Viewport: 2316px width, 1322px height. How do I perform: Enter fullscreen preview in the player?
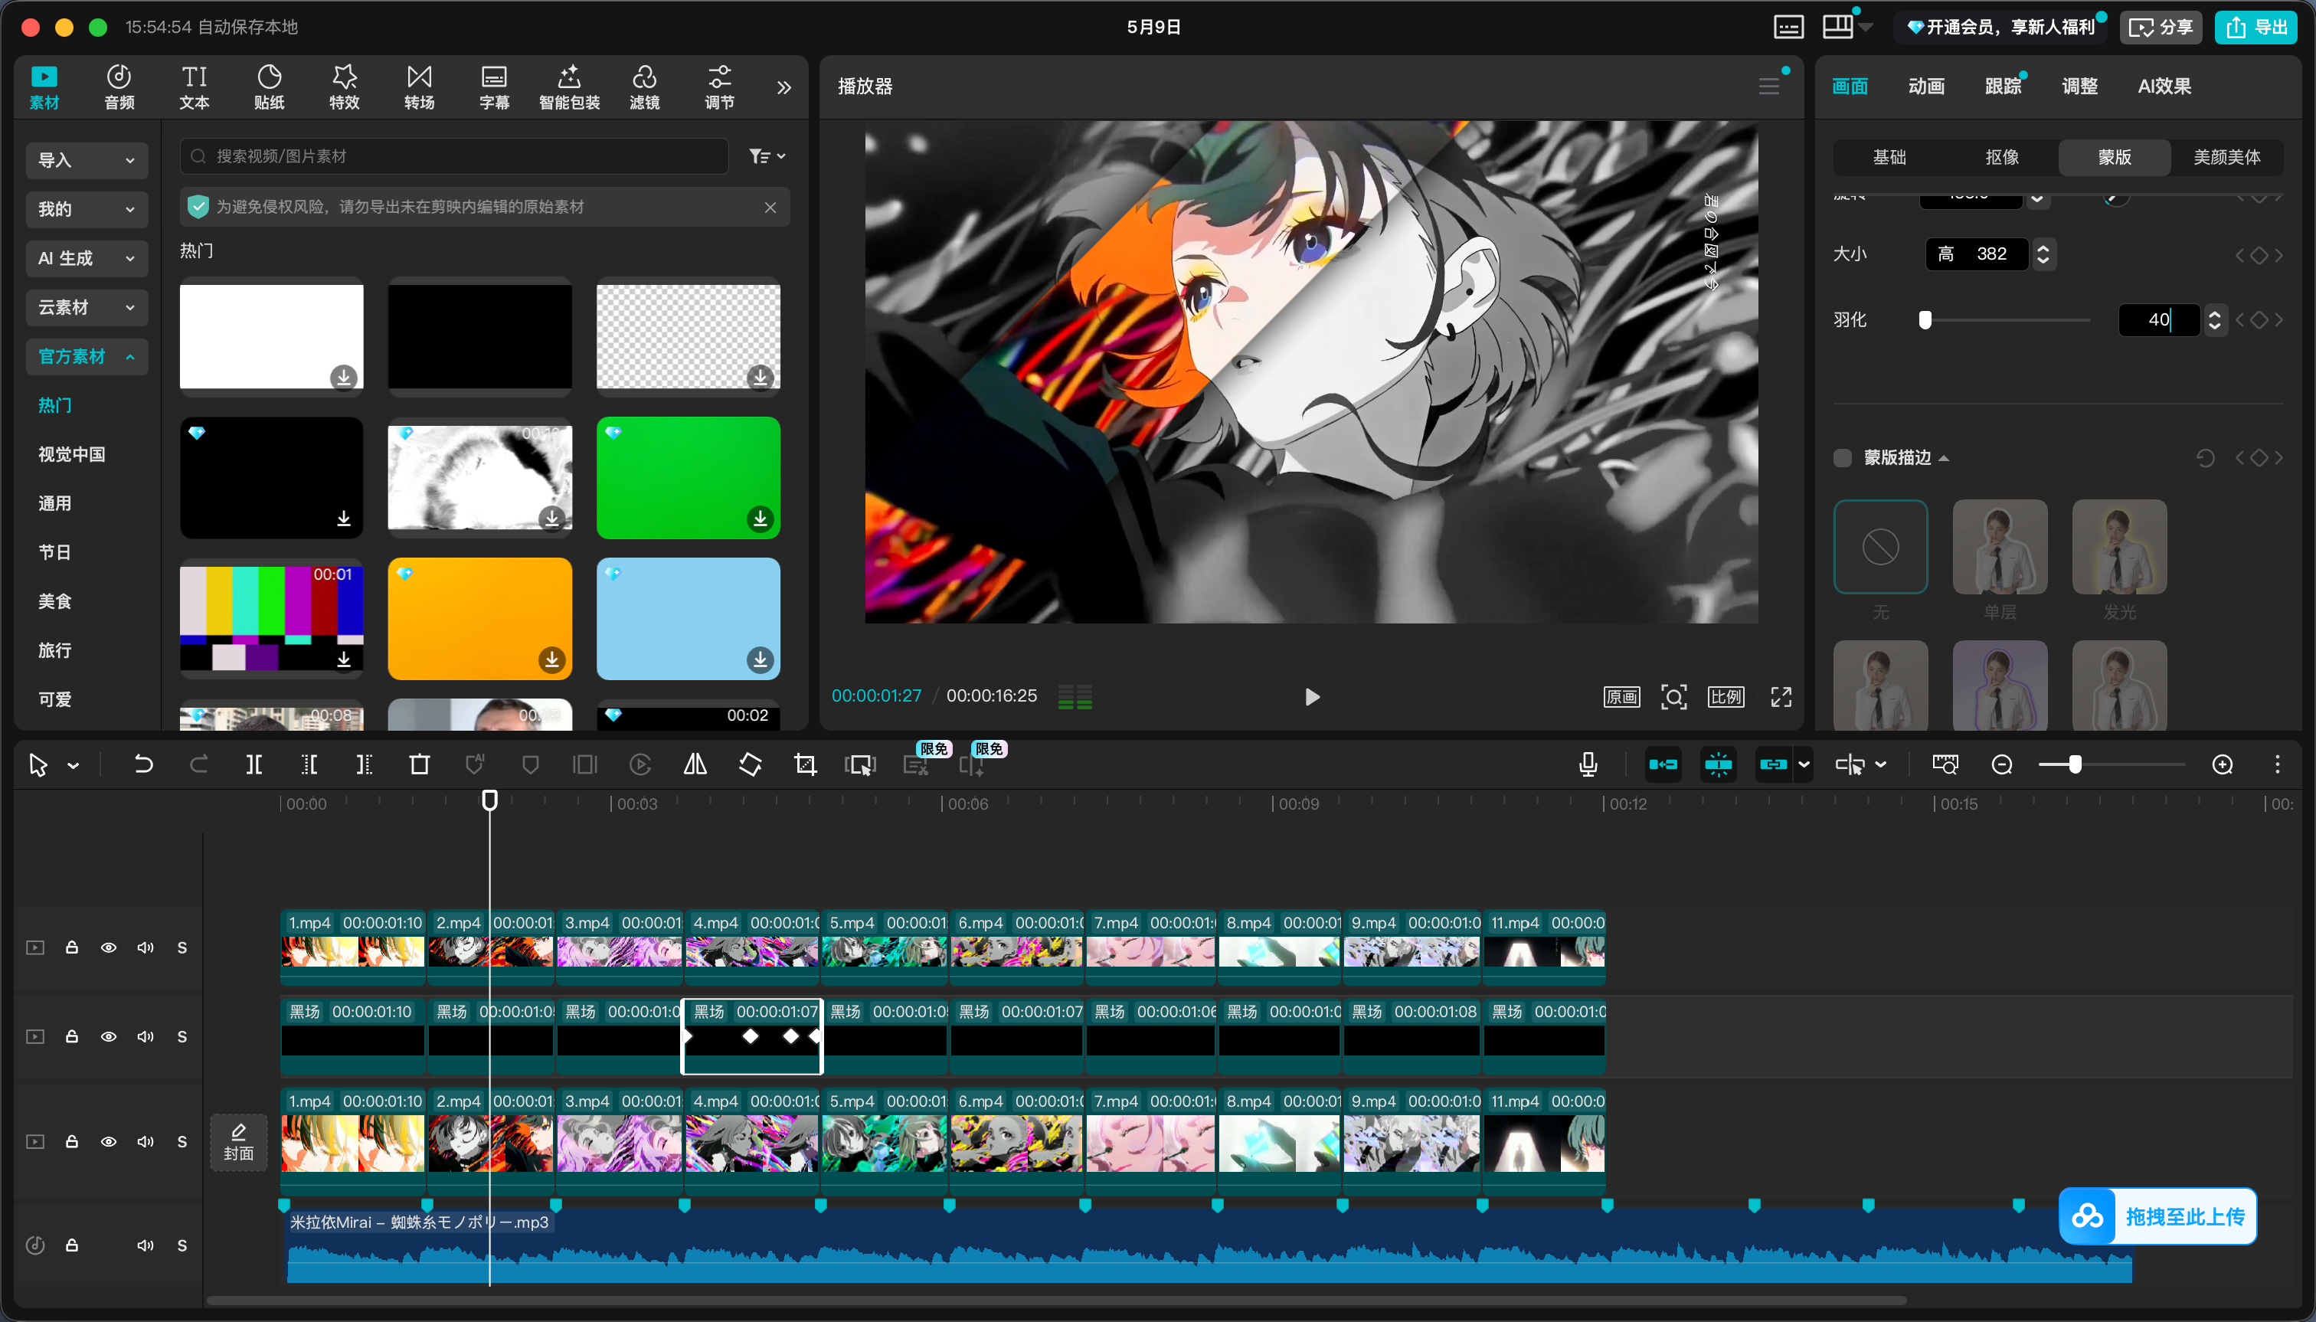pos(1781,696)
